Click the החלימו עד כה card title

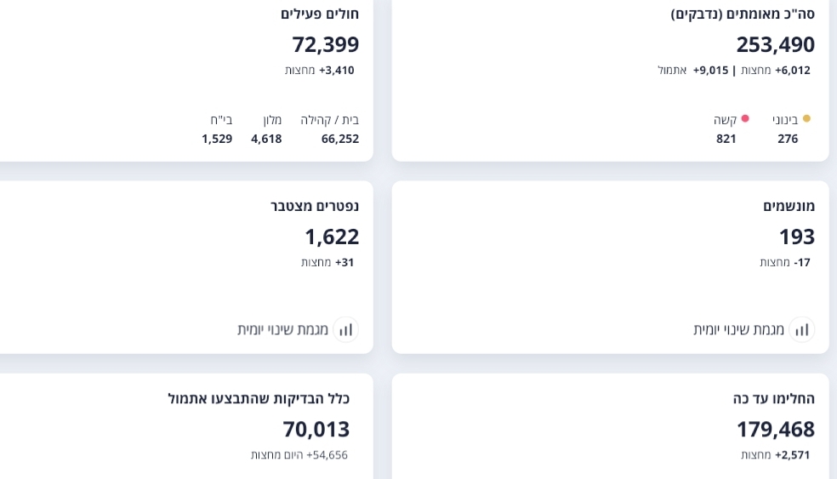pos(773,398)
